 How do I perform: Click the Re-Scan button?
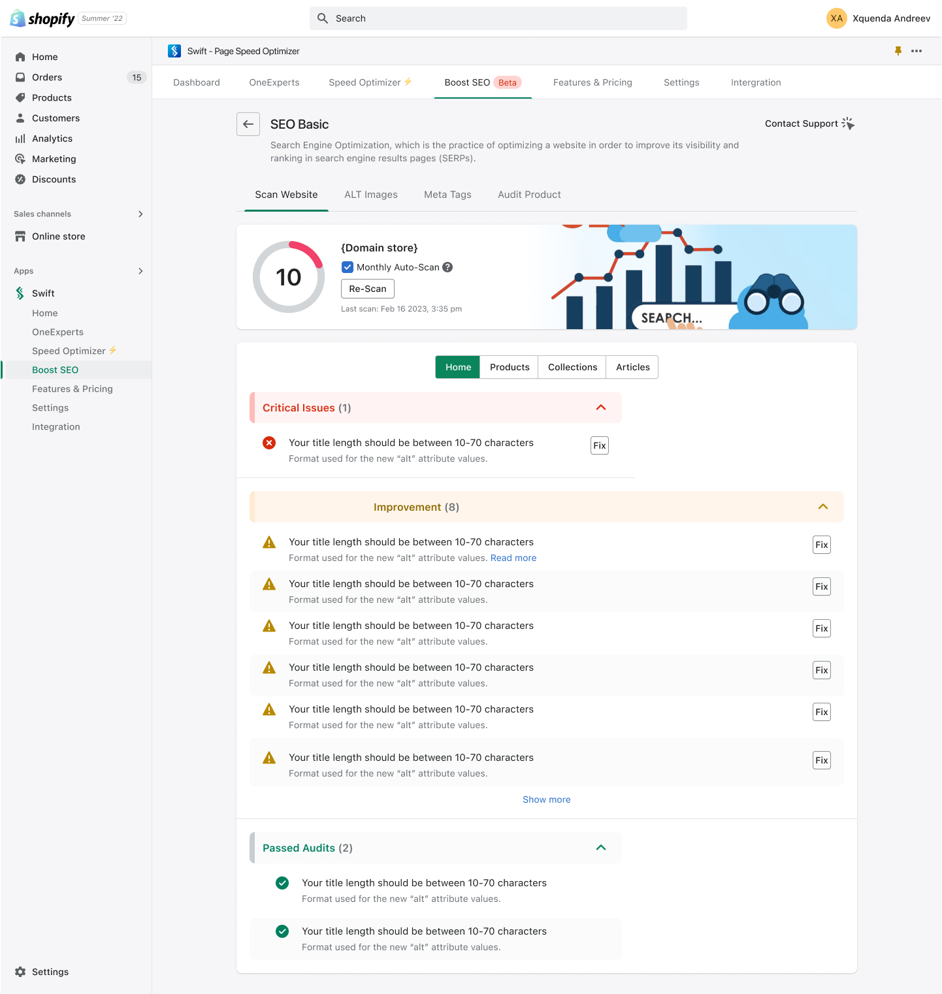point(368,289)
